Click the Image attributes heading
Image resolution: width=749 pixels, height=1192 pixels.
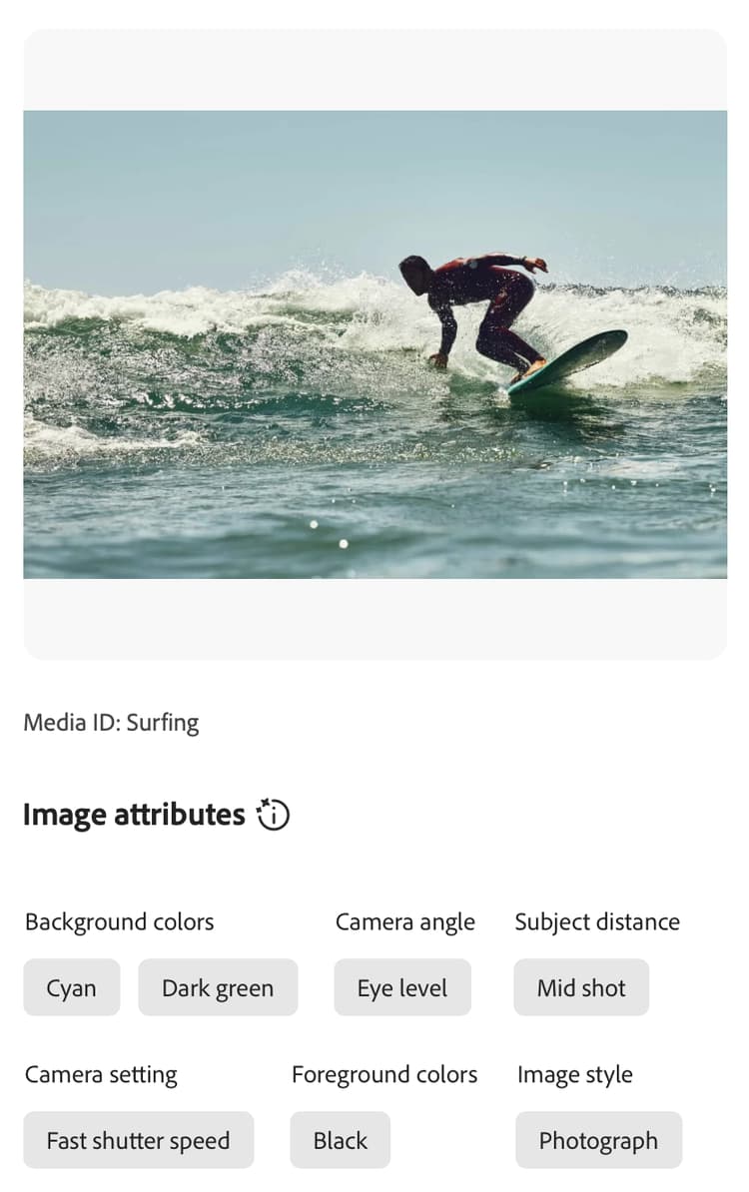coord(134,815)
